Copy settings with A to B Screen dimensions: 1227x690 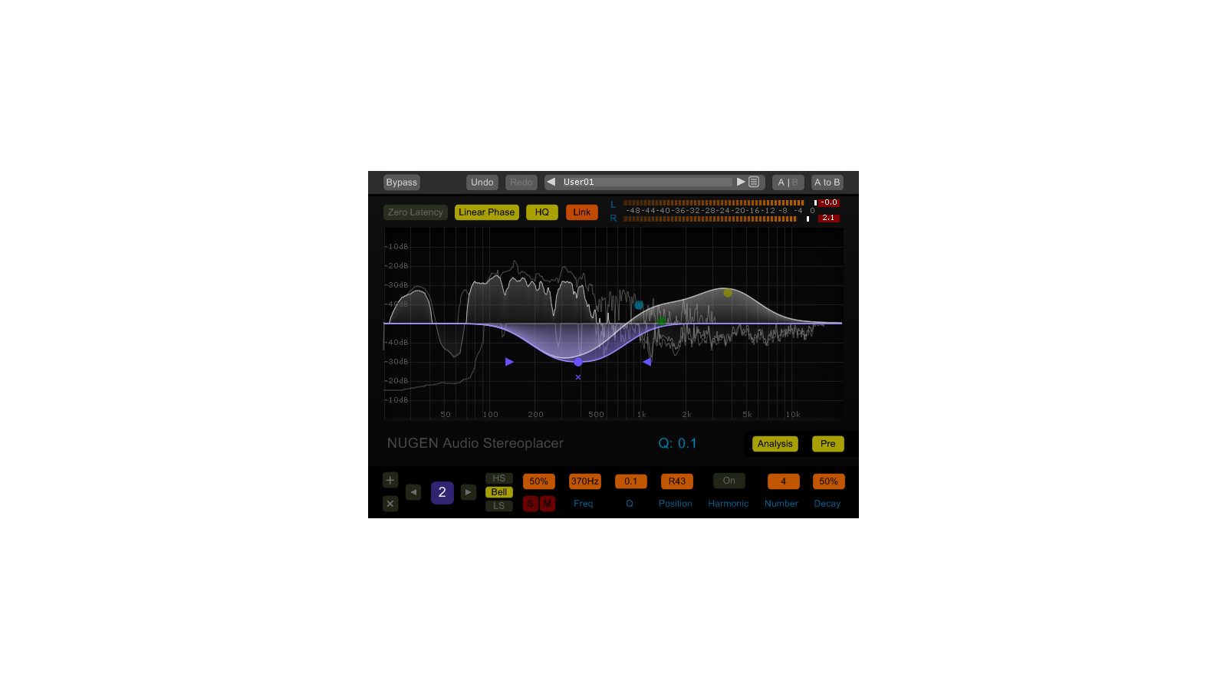pyautogui.click(x=827, y=182)
